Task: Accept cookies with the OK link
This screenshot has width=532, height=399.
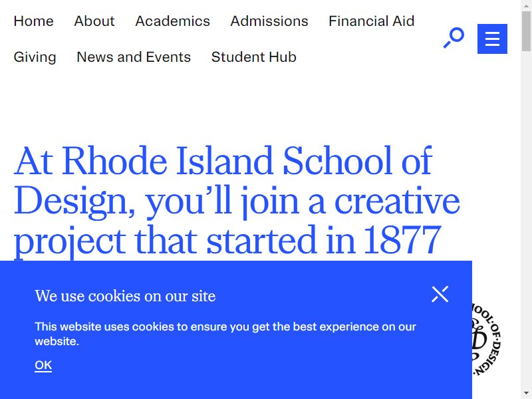Action: pos(43,365)
